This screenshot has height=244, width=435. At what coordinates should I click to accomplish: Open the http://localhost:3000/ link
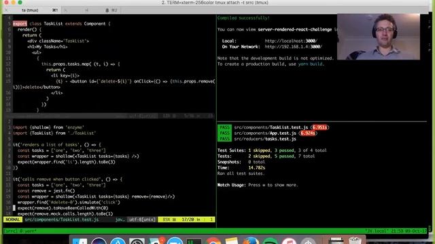(x=291, y=41)
